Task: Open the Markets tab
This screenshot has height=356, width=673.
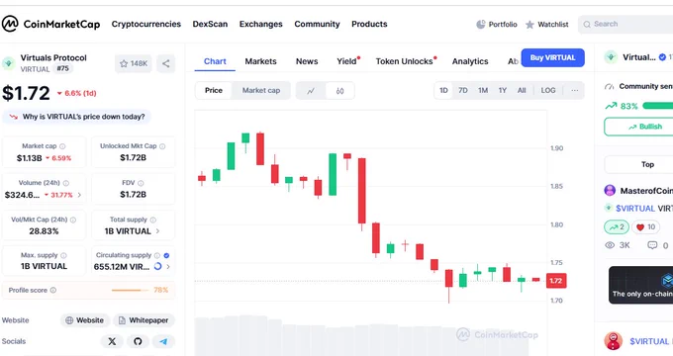Action: [x=260, y=61]
